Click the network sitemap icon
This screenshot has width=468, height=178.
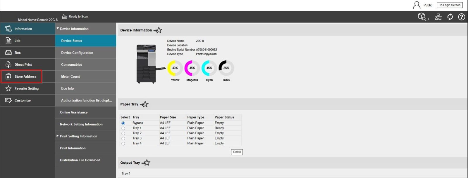(x=438, y=17)
